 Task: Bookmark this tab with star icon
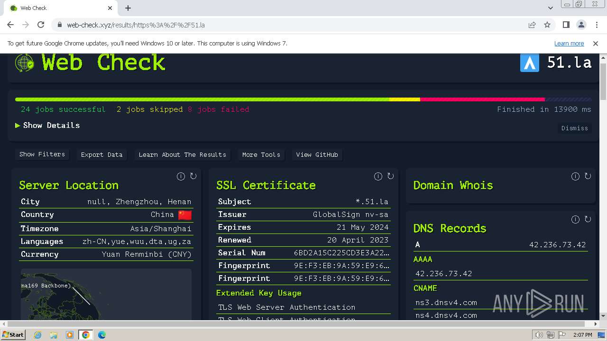[x=547, y=25]
